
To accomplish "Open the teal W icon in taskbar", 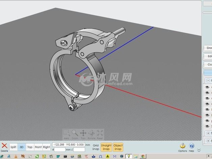I will (x=58, y=156).
